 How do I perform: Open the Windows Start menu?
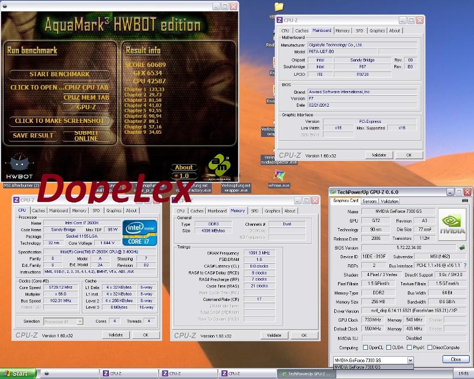18,374
